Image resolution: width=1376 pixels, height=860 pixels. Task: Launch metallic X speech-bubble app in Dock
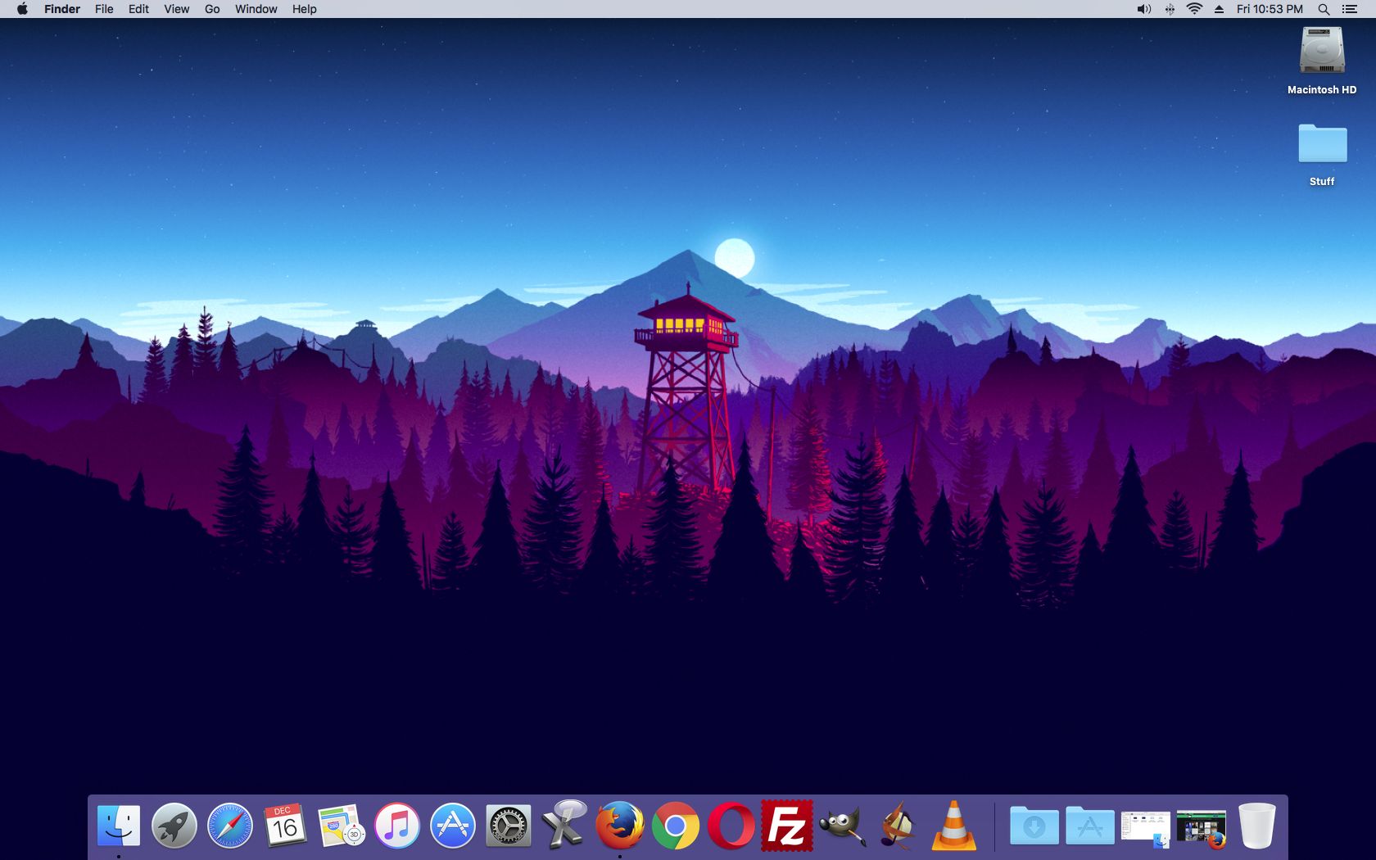point(564,825)
